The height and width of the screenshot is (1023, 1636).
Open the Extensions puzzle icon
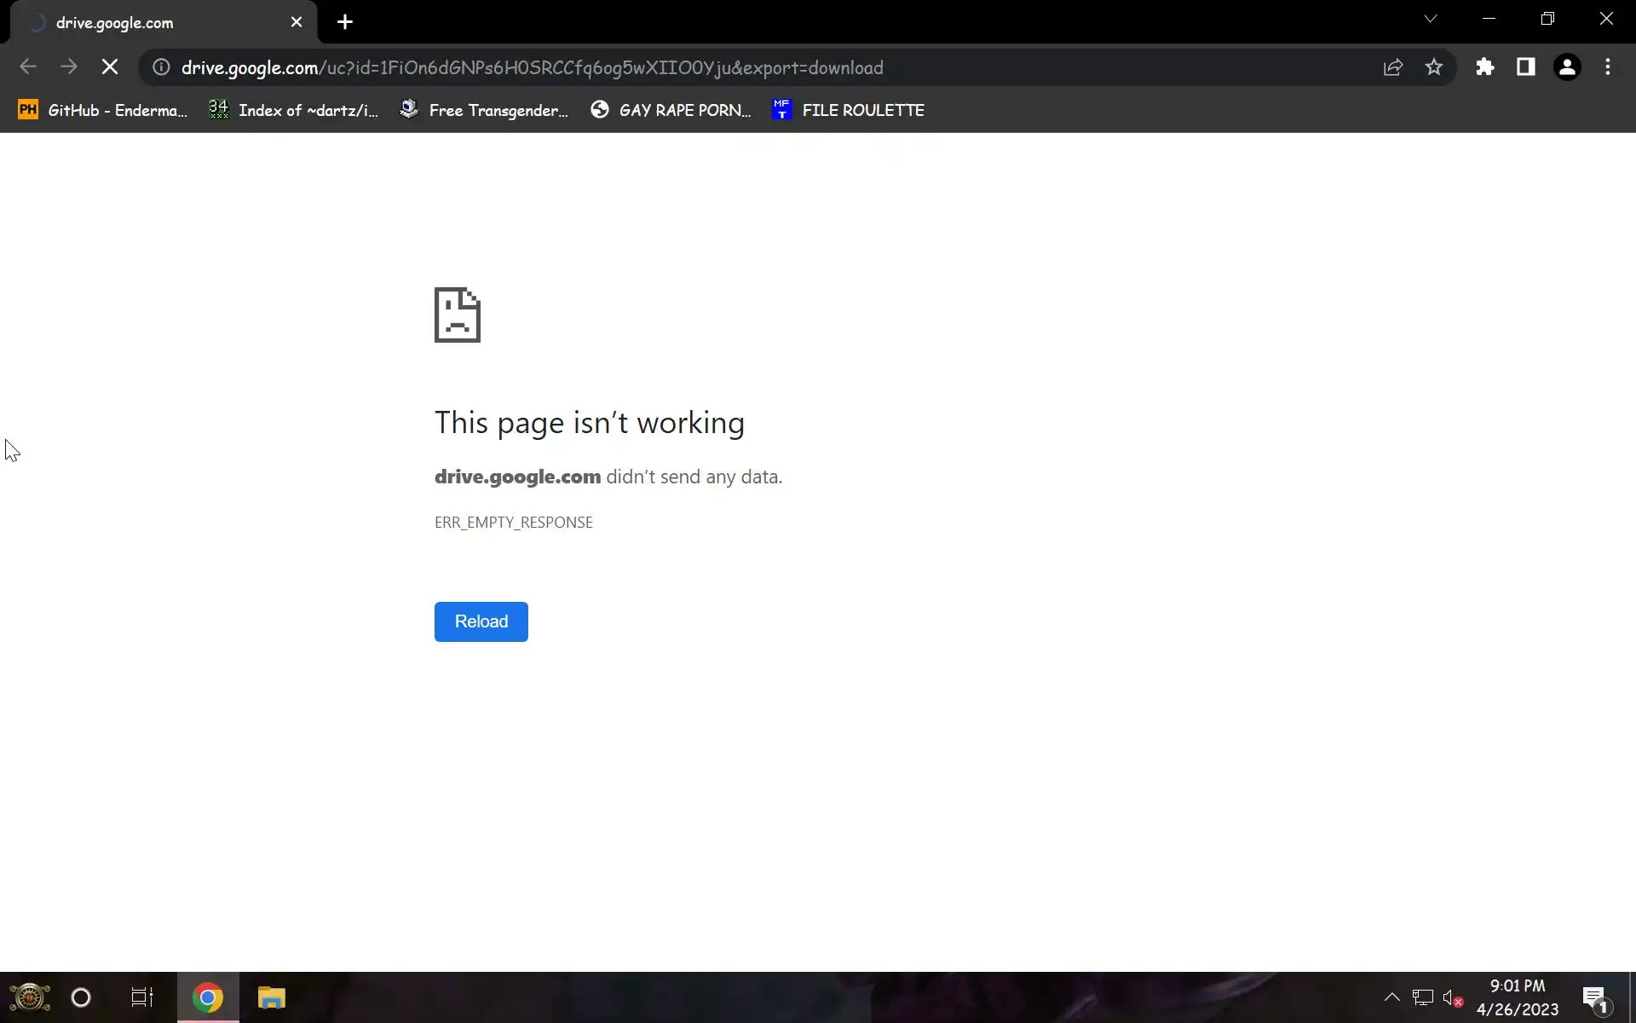(x=1485, y=67)
